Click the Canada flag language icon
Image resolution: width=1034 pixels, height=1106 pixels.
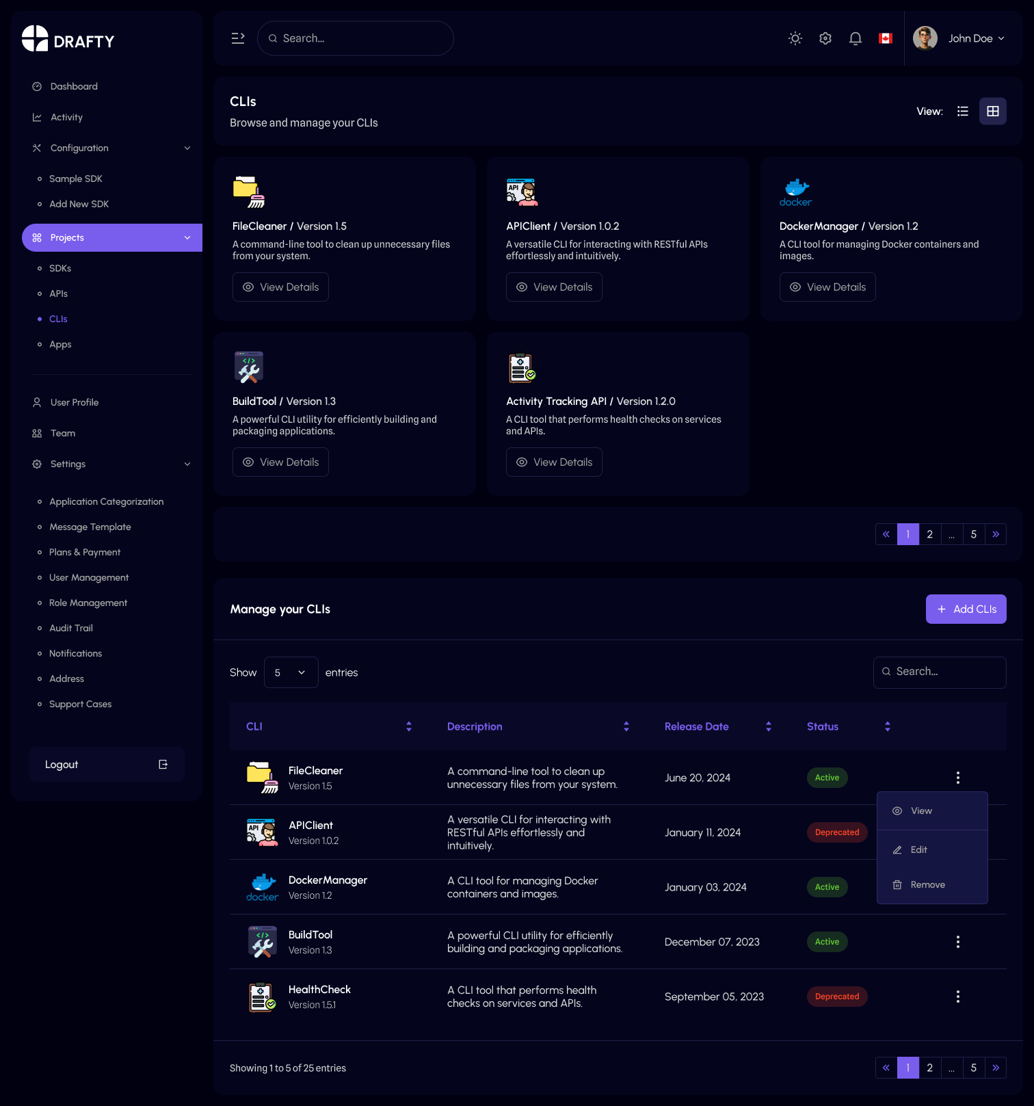885,38
